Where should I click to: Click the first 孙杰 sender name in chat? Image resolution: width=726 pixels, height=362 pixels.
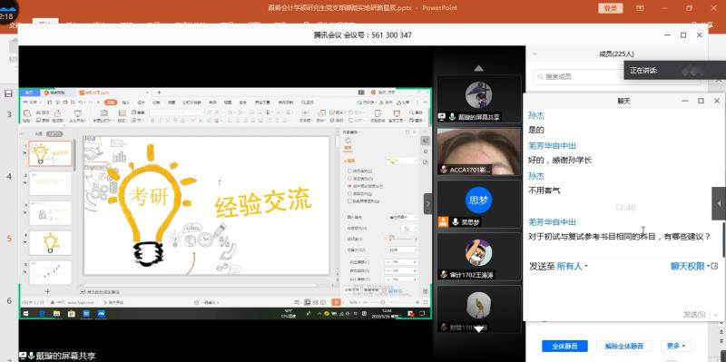pos(536,116)
